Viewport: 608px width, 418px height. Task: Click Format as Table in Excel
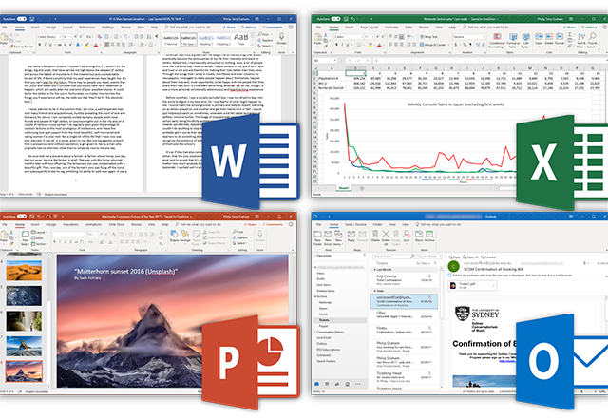click(513, 41)
